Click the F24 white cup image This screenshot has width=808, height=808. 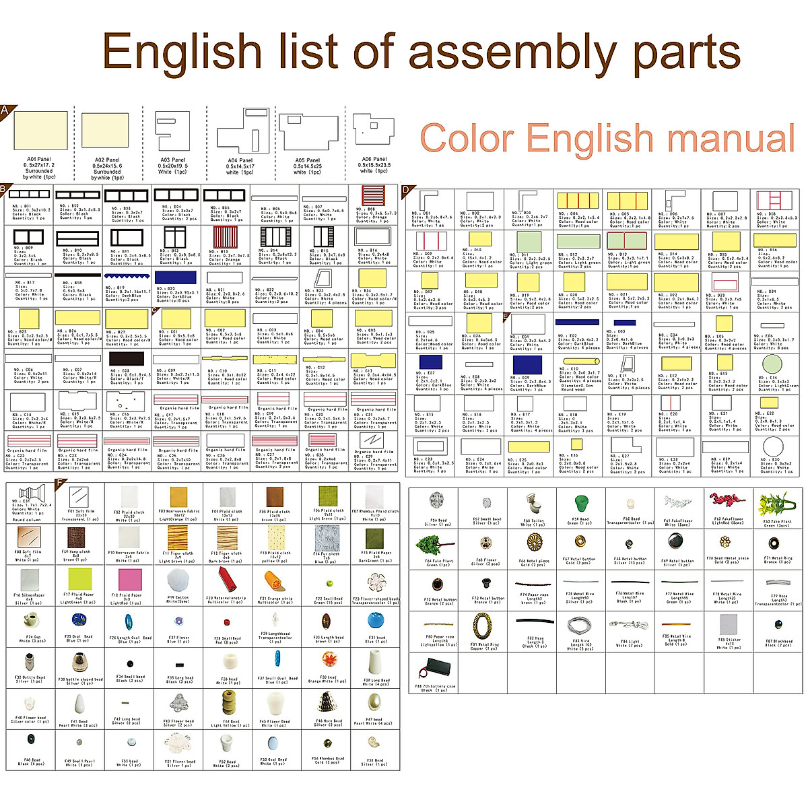tap(31, 621)
